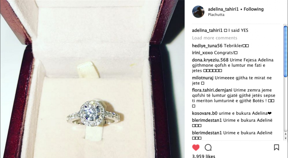Toggle the Following status
The image size is (288, 158).
[x=253, y=9]
